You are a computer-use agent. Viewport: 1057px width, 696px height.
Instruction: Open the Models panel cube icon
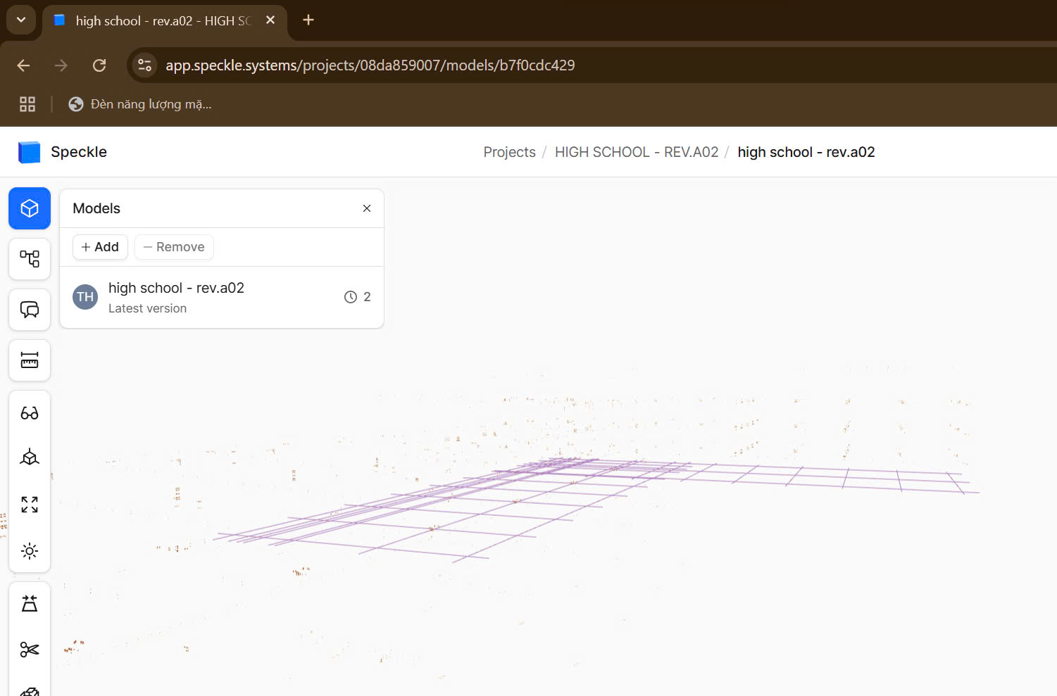click(x=30, y=208)
